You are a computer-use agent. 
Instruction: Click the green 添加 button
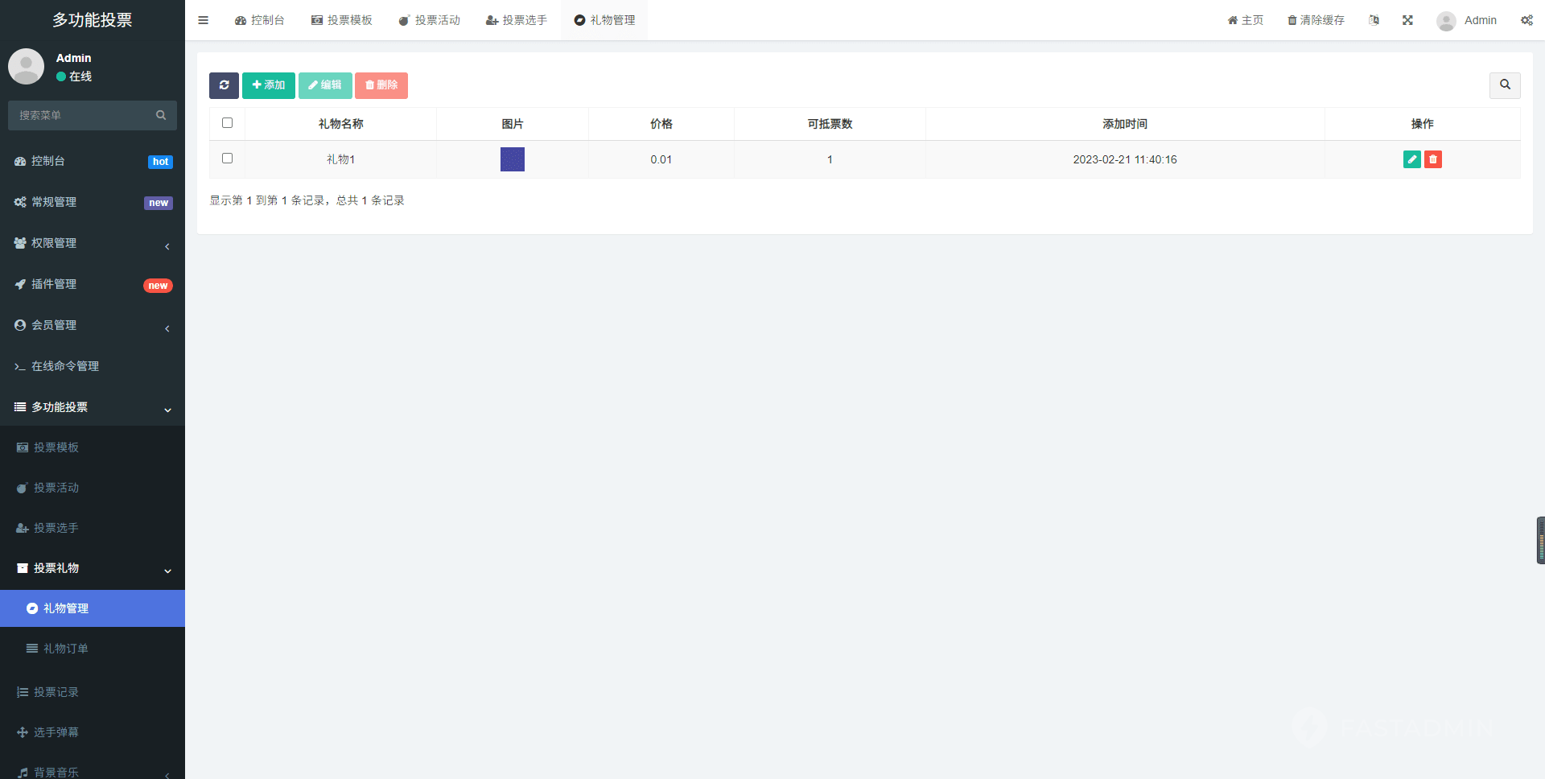[x=268, y=85]
